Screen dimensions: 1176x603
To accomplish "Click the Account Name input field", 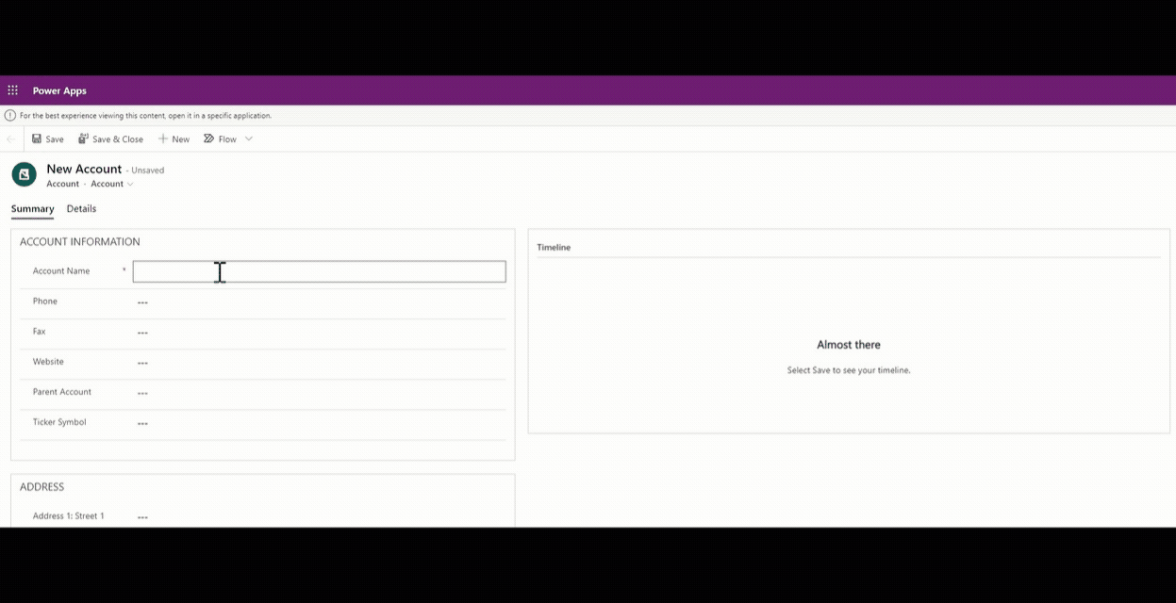I will point(319,271).
